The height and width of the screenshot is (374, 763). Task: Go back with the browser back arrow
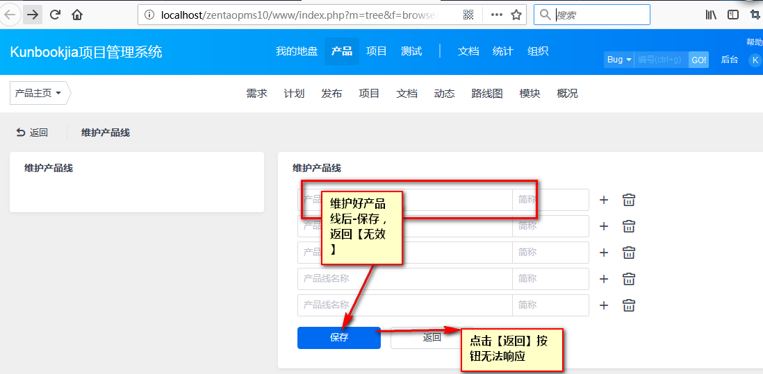click(9, 15)
